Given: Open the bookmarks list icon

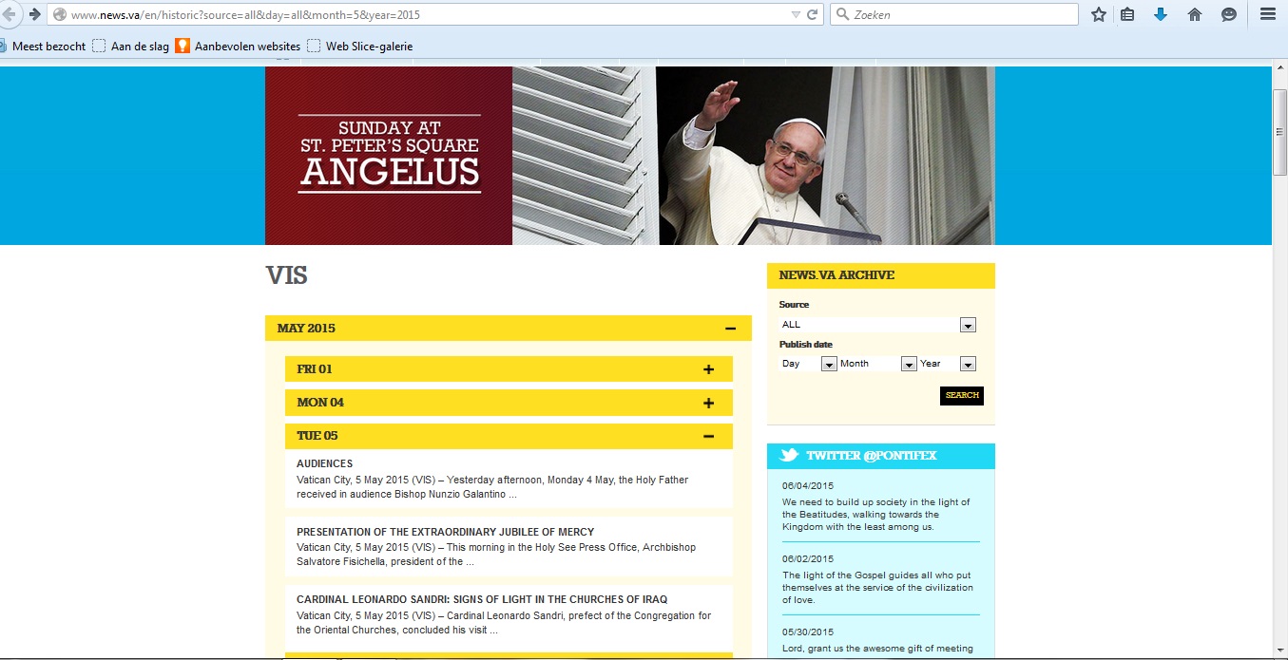Looking at the screenshot, I should [1127, 14].
